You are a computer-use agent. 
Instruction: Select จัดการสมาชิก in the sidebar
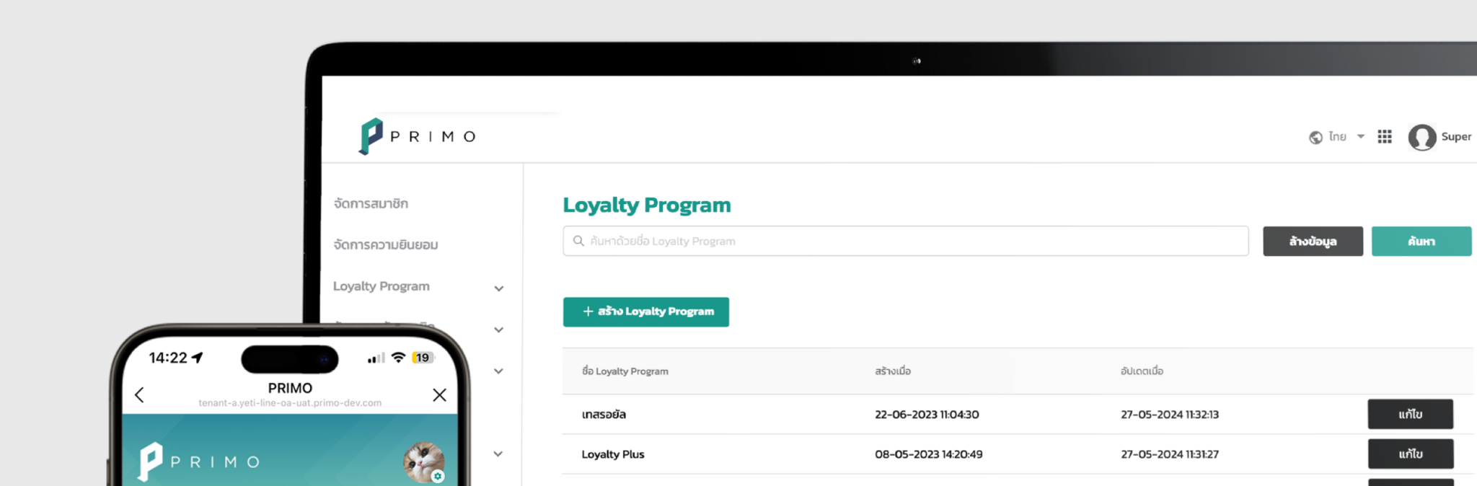[371, 203]
